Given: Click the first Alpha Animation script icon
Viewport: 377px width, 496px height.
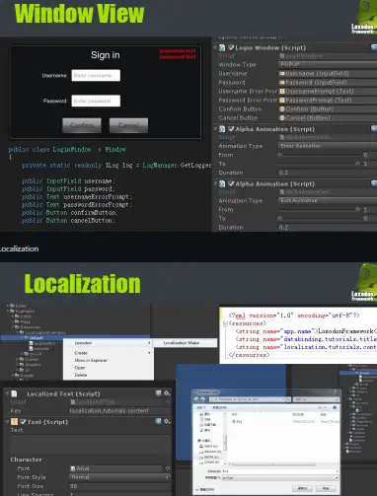Looking at the screenshot, I should (x=222, y=129).
